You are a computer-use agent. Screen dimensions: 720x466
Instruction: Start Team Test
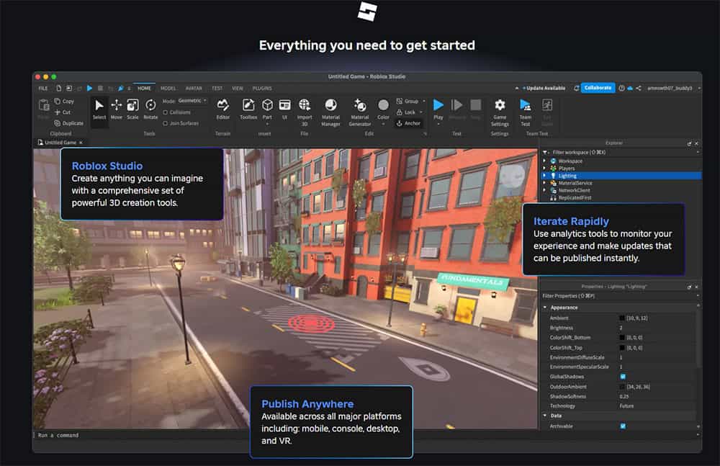[x=526, y=112]
